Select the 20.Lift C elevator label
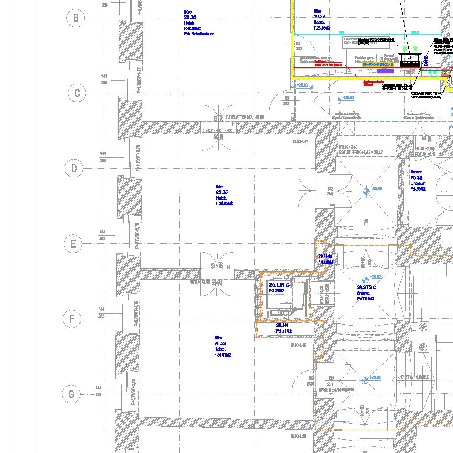 pos(279,288)
